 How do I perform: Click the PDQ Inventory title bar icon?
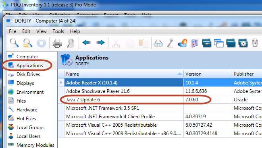[x=5, y=5]
